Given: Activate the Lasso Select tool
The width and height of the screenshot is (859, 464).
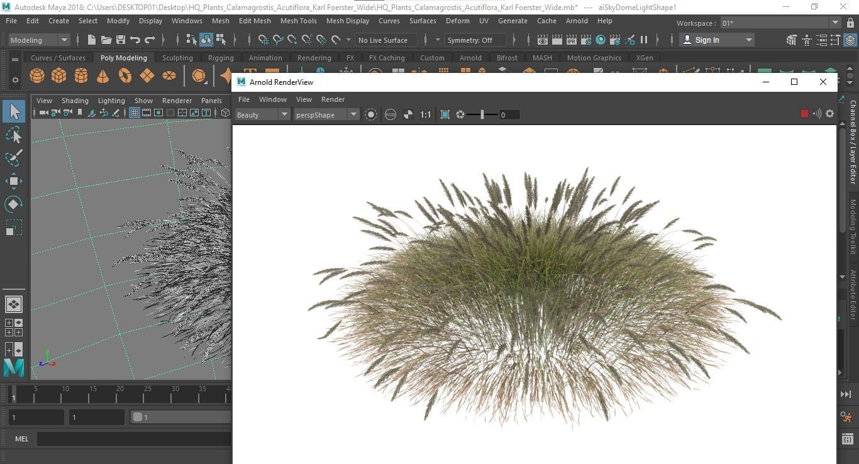Looking at the screenshot, I should point(14,135).
